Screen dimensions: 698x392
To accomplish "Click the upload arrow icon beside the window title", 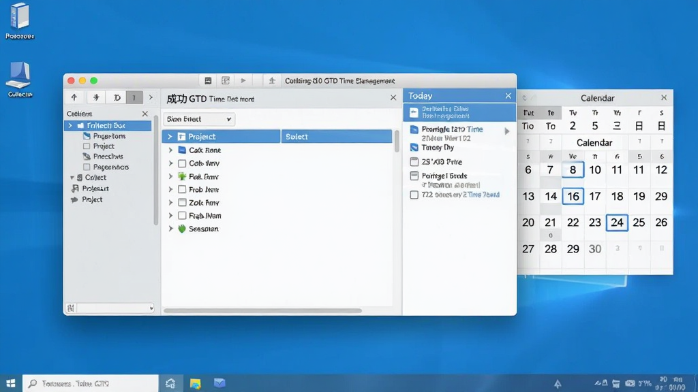I will [271, 80].
